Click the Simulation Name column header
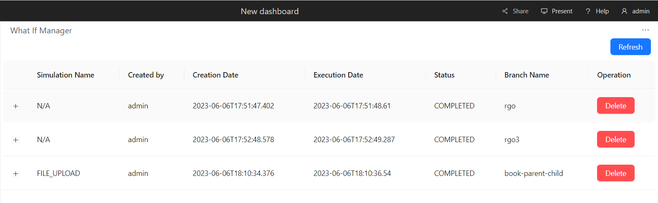 click(66, 75)
